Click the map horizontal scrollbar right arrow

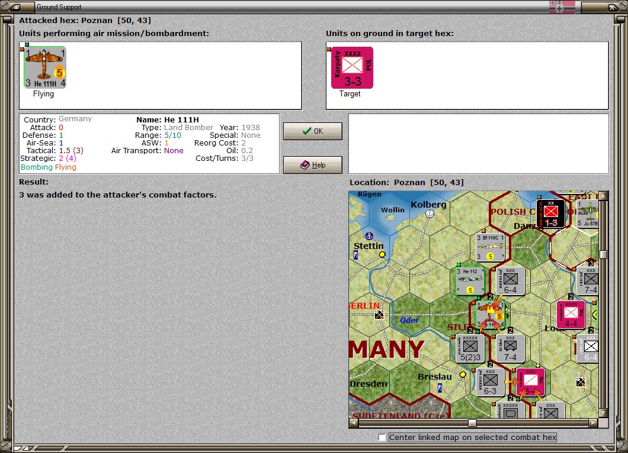click(594, 423)
